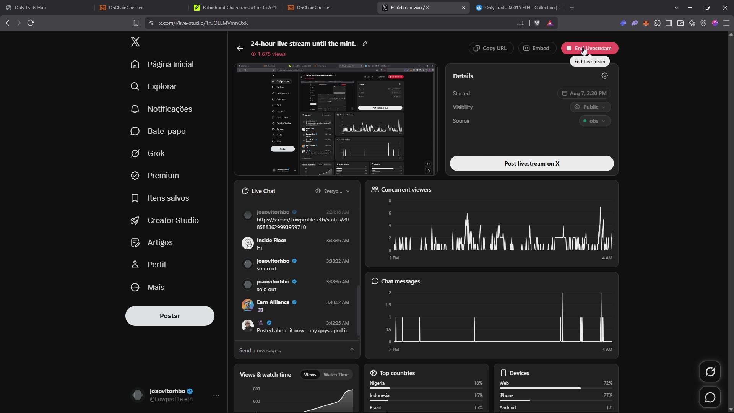The width and height of the screenshot is (734, 413).
Task: Open Details settings gear
Action: pyautogui.click(x=605, y=76)
